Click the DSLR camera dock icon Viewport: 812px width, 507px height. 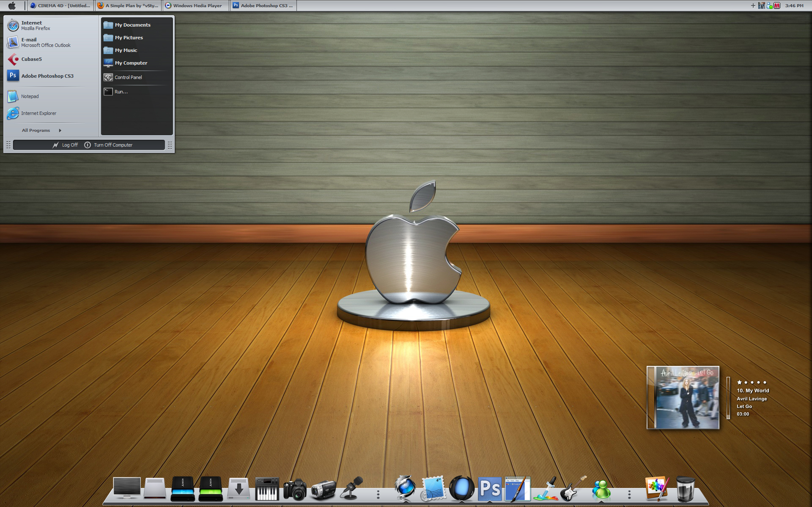(295, 489)
